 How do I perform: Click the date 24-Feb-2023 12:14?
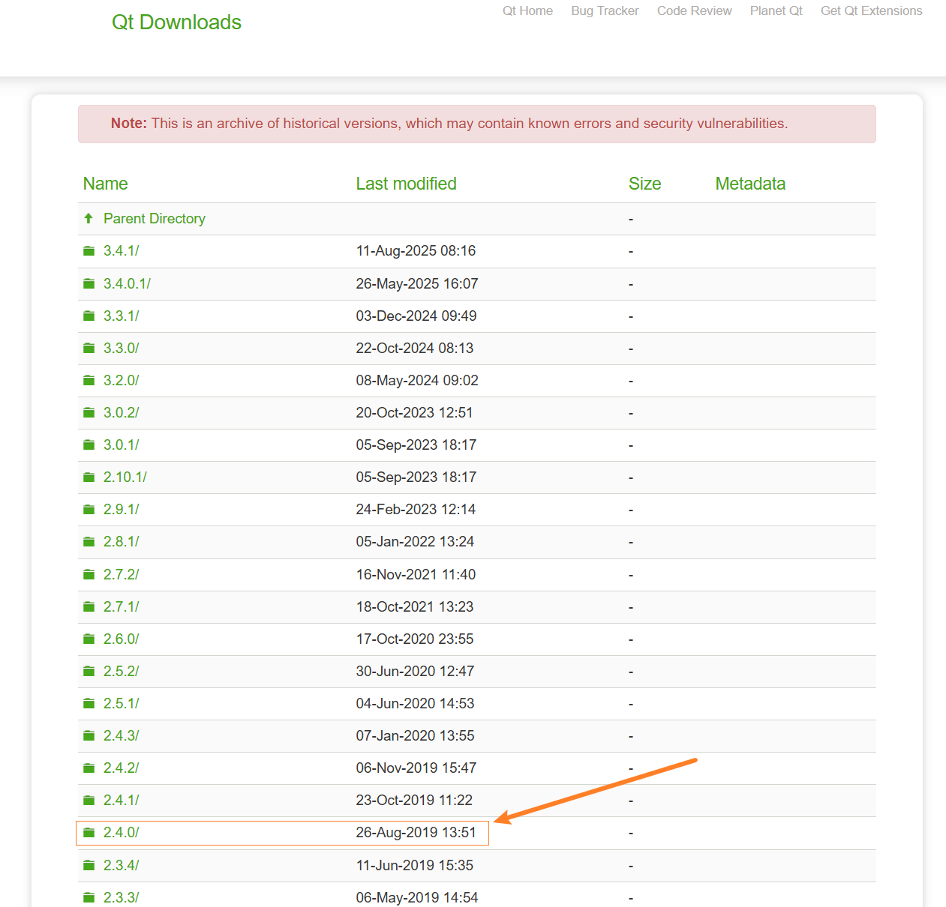416,509
